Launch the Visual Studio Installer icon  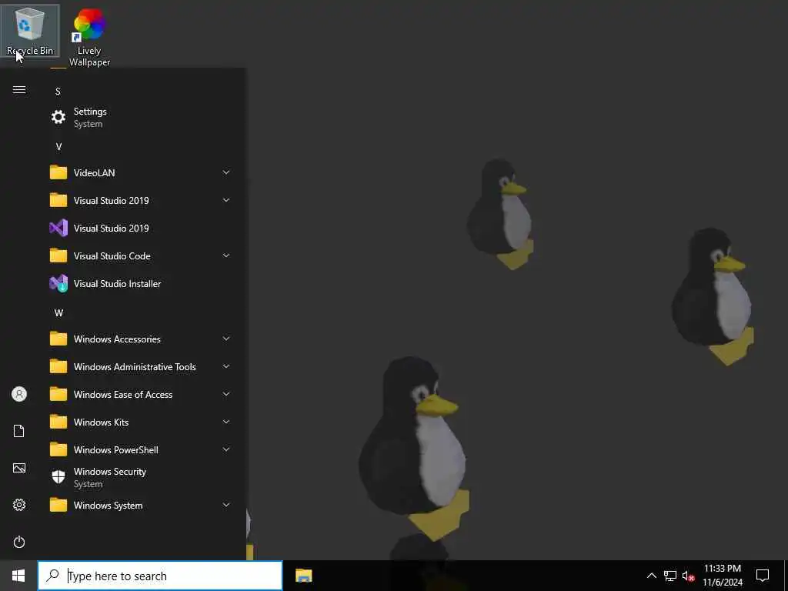point(58,283)
